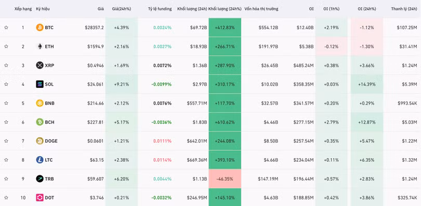Click the BNB coin icon

tap(40, 103)
